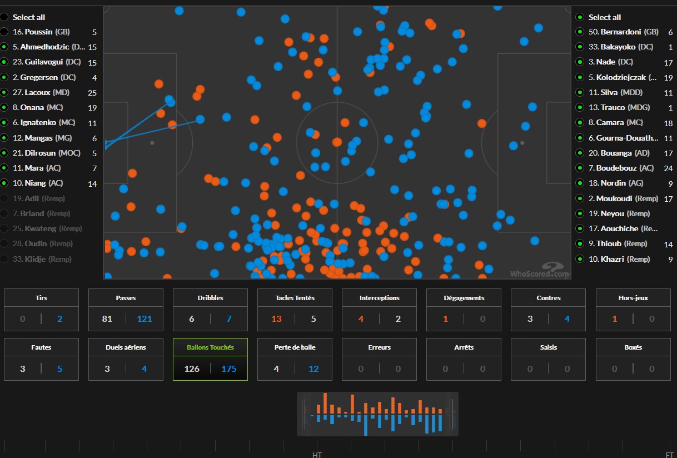
Task: Toggle the green dot beside 9. Thioub
Action: [580, 243]
